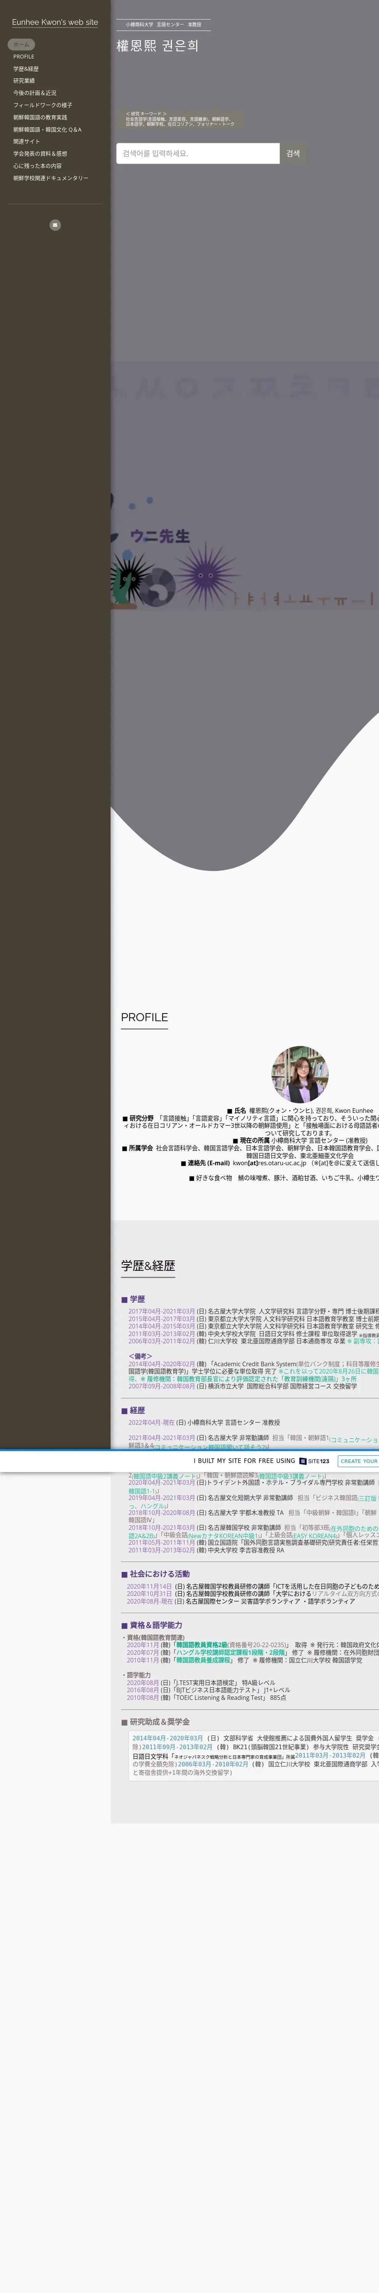This screenshot has height=2293, width=379.
Task: Open 研究業績 in sidebar menu
Action: point(24,81)
